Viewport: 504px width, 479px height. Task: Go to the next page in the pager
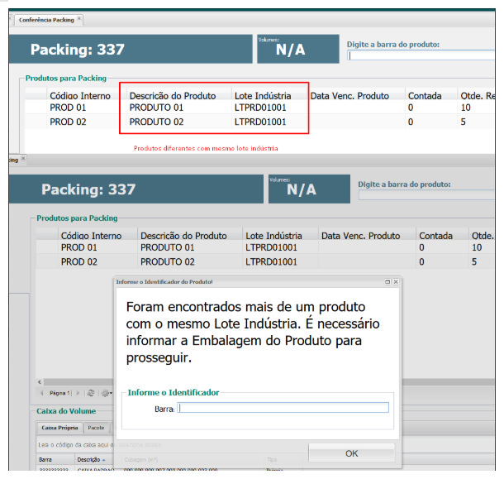78,393
